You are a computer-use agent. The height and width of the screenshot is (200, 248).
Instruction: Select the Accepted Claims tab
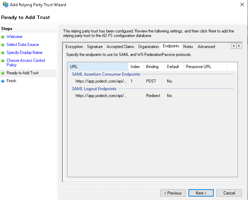click(120, 47)
